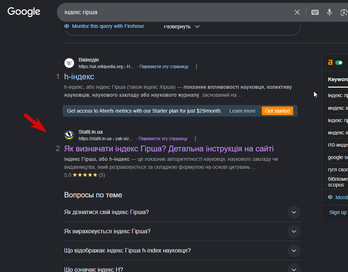Image resolution: width=348 pixels, height=272 pixels.
Task: Open the on-screen keyboard icon
Action: pyautogui.click(x=315, y=12)
